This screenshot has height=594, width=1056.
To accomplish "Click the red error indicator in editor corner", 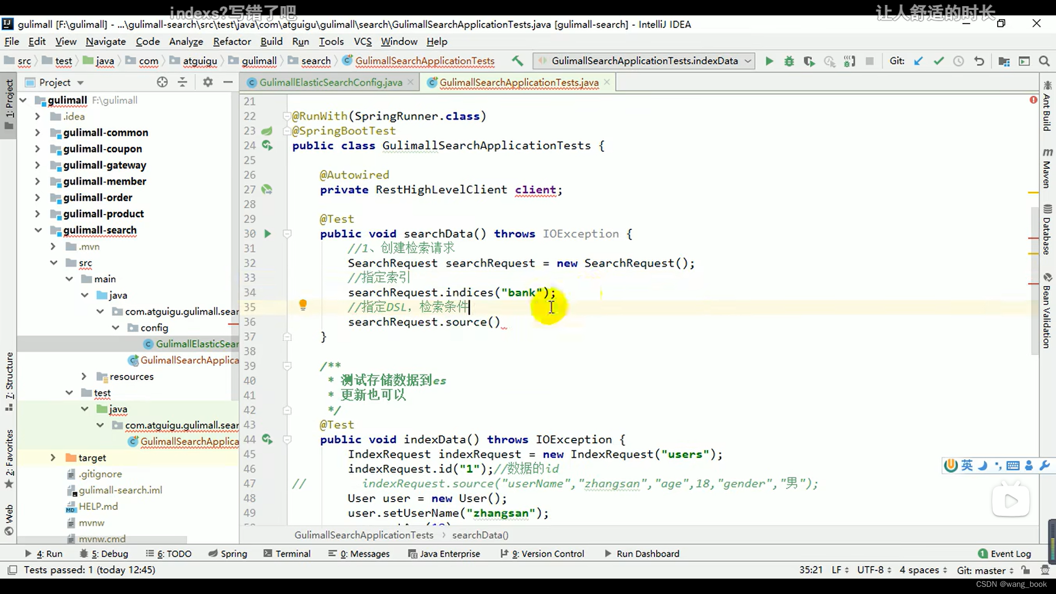I will 1033,100.
